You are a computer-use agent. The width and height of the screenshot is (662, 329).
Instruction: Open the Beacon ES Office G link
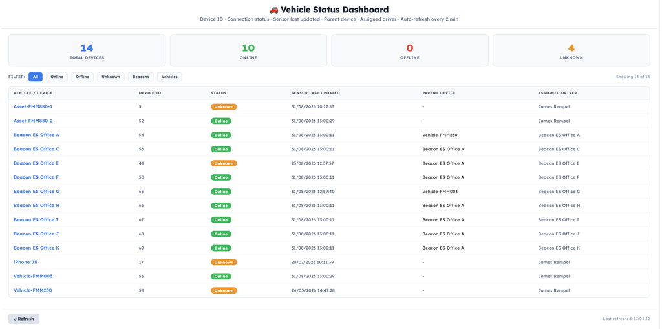point(36,191)
